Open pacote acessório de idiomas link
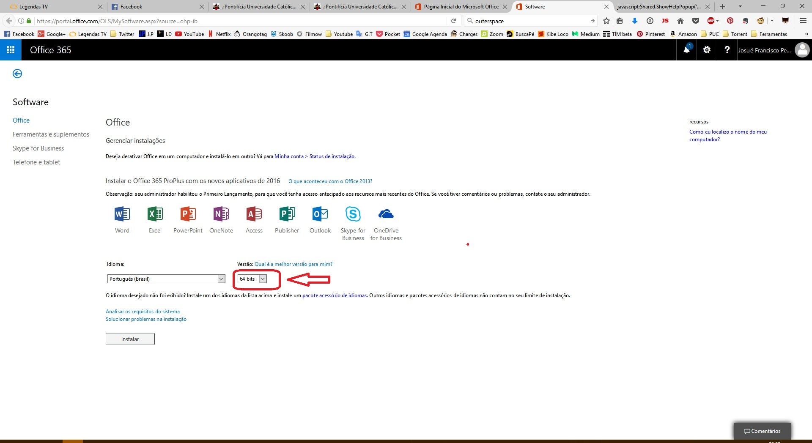 [x=335, y=295]
